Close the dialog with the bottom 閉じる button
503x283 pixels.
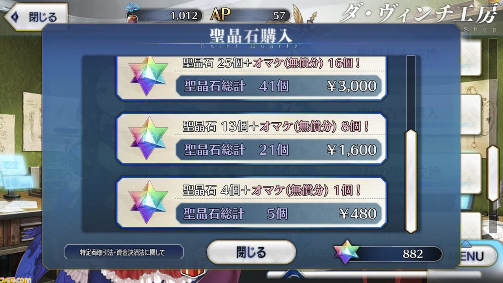coord(251,252)
